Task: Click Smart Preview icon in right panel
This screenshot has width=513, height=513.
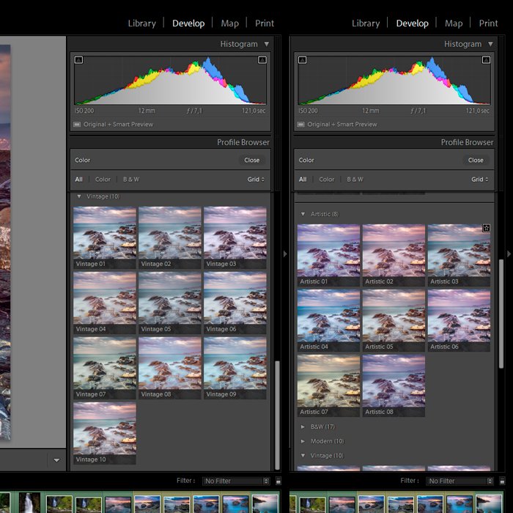Action: pos(300,125)
